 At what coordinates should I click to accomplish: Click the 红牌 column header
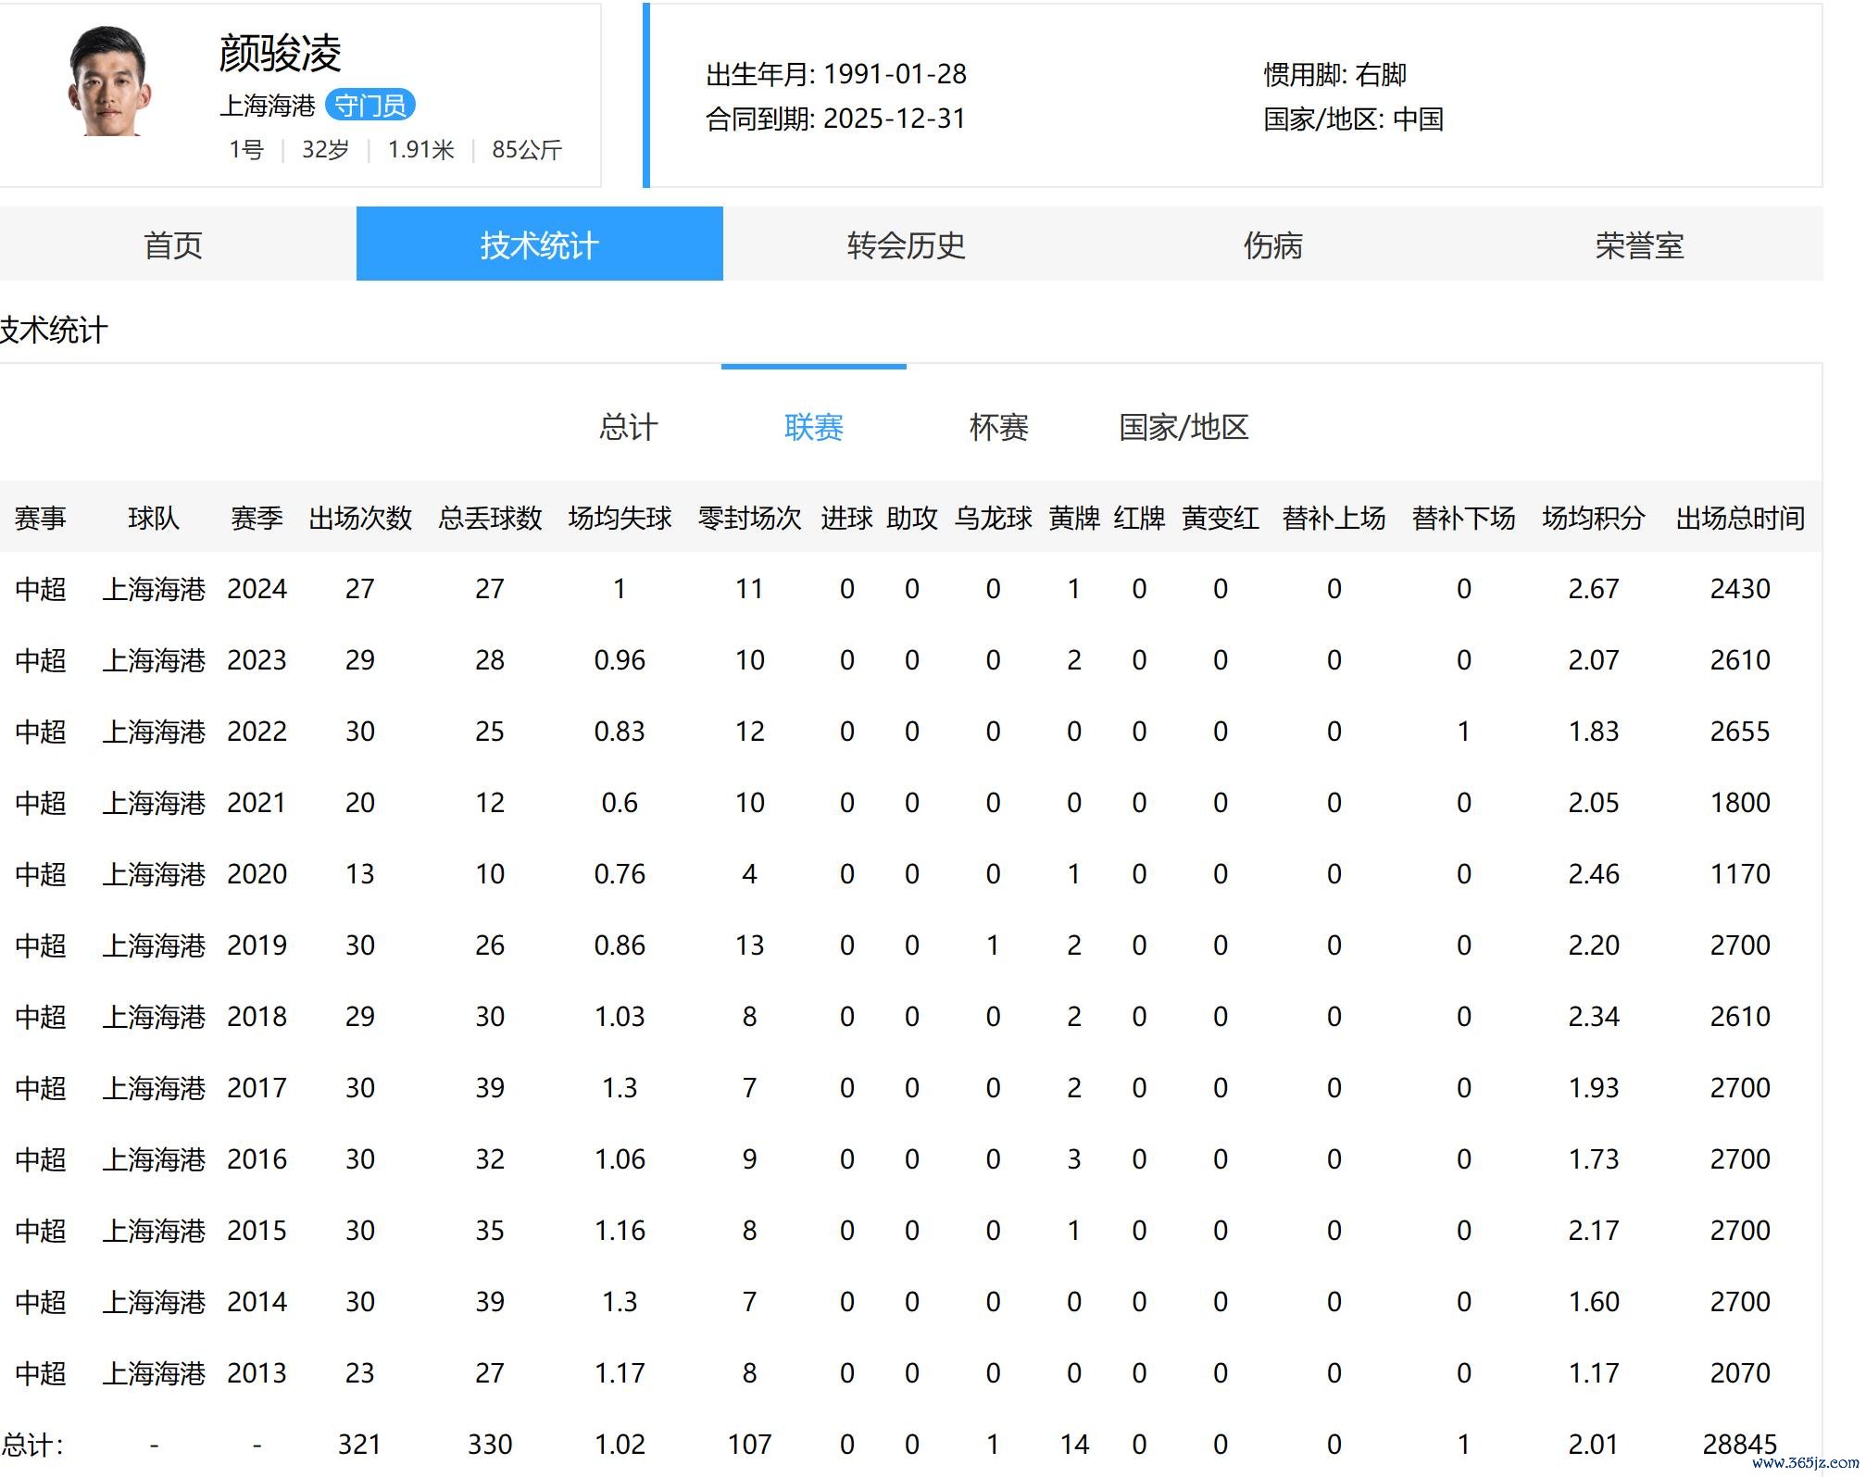[x=1139, y=518]
